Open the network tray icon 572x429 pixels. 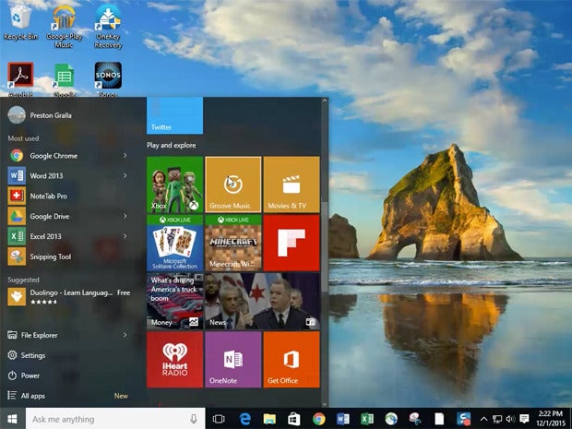[x=497, y=419]
